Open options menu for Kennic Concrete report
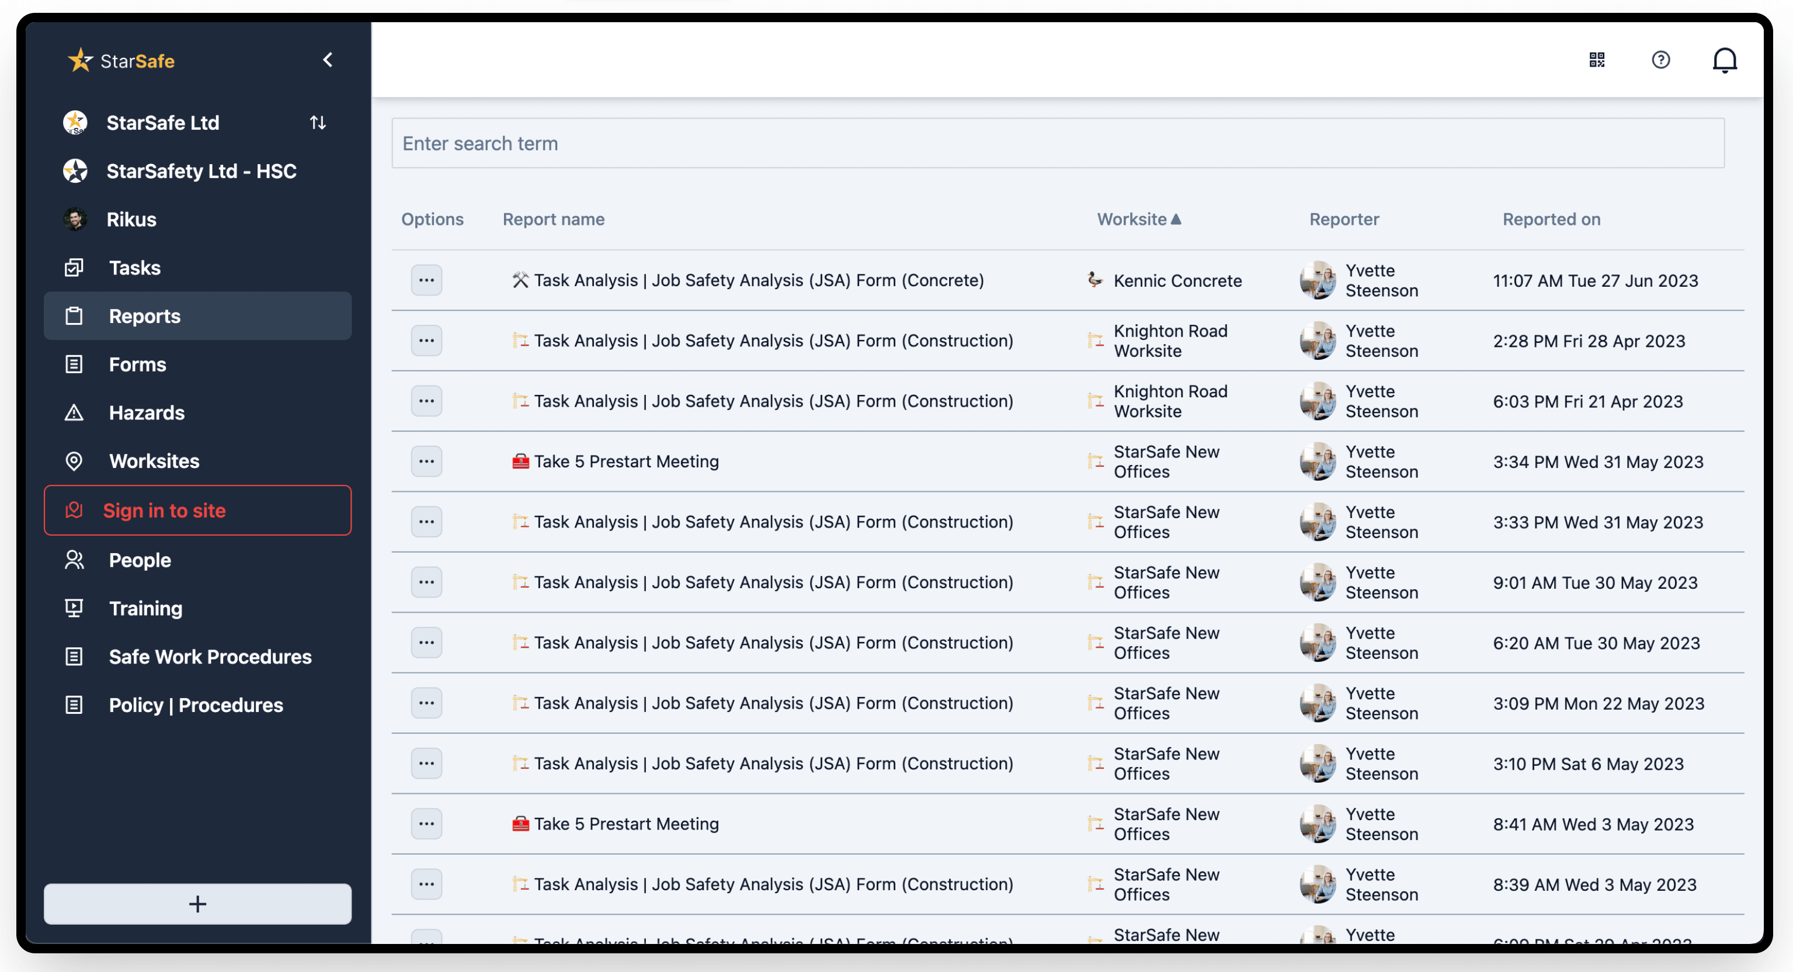 point(426,280)
